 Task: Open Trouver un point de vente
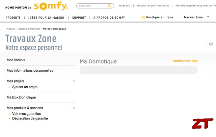coord(153,6)
